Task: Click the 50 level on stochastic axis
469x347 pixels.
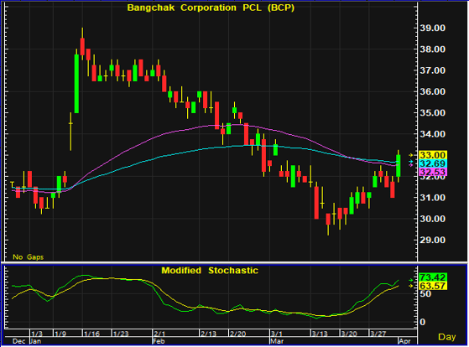Action: 425,294
